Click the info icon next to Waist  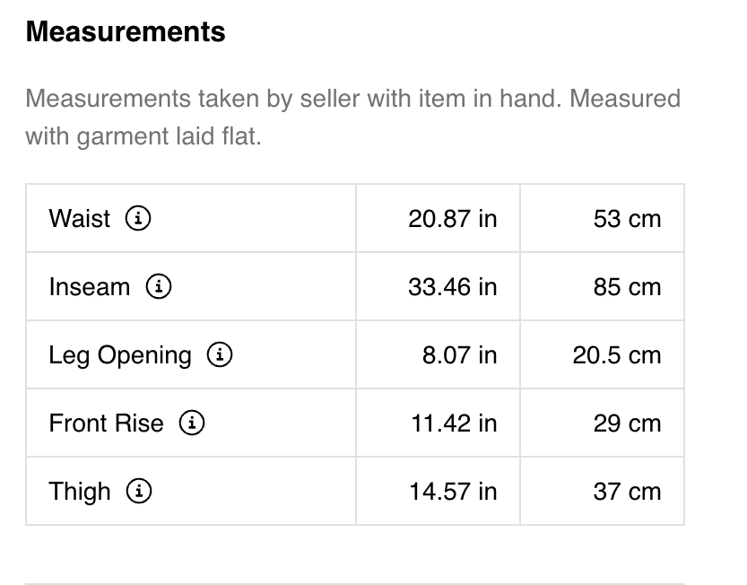pyautogui.click(x=138, y=218)
